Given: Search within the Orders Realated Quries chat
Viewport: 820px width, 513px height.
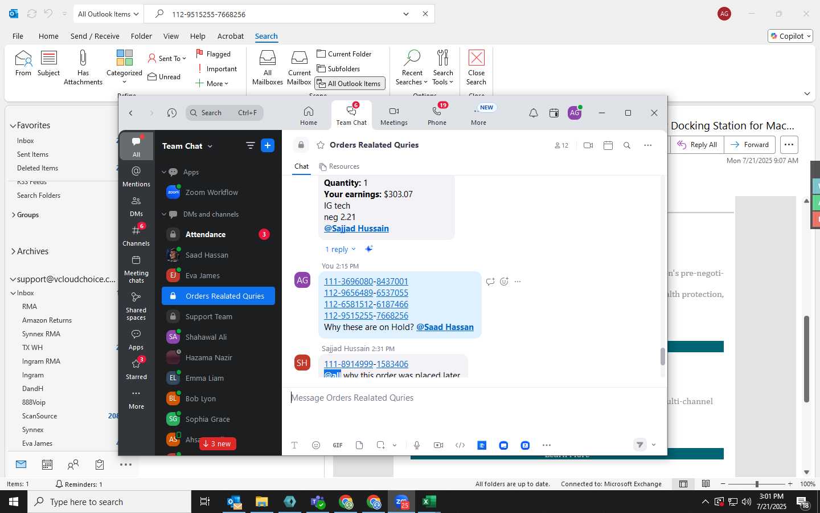Looking at the screenshot, I should (626, 145).
